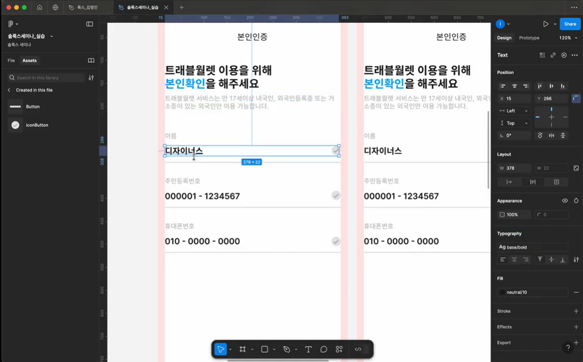
Task: Set text align center in Typography
Action: tap(514, 260)
